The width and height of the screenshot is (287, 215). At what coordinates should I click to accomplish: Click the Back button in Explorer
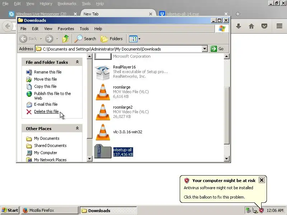pyautogui.click(x=29, y=39)
